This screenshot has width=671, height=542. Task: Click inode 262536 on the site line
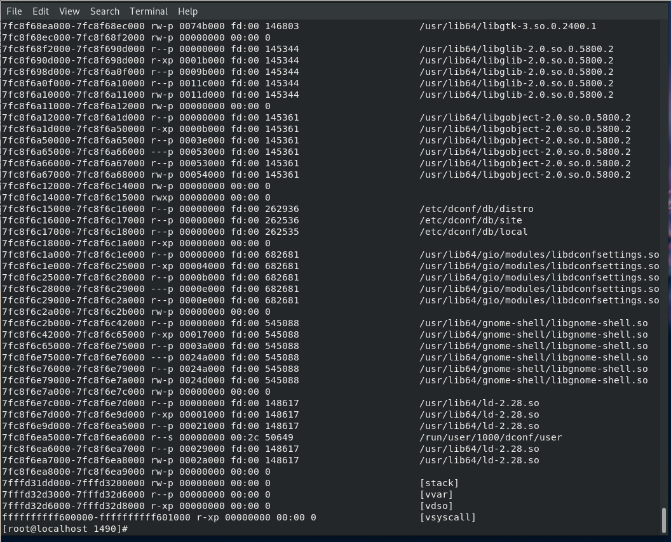(x=282, y=221)
